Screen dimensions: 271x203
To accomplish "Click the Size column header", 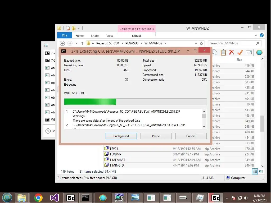I will tap(239, 60).
